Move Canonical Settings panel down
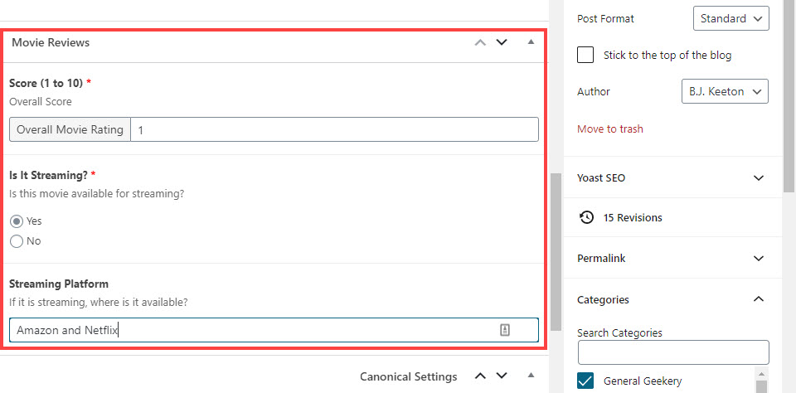Viewport: 796px width, 393px height. [x=502, y=376]
